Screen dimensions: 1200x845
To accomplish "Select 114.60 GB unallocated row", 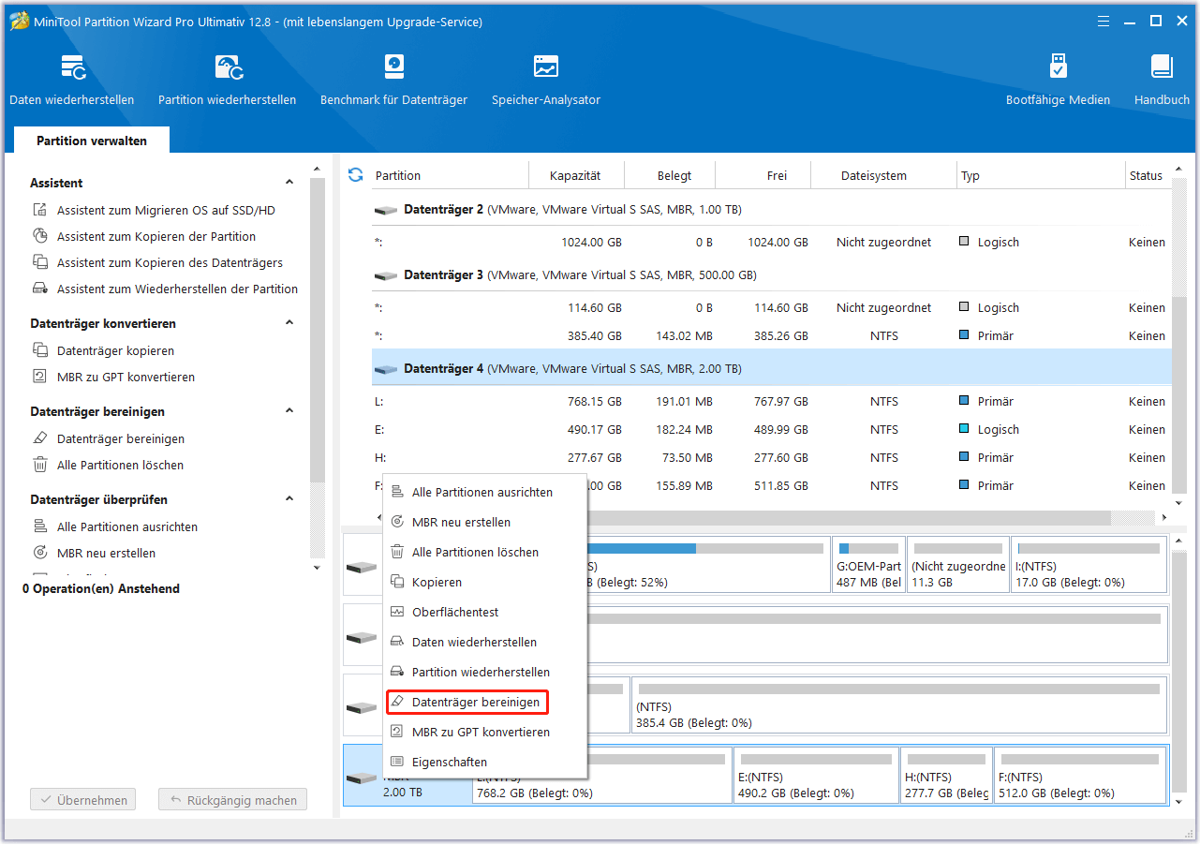I will (771, 308).
